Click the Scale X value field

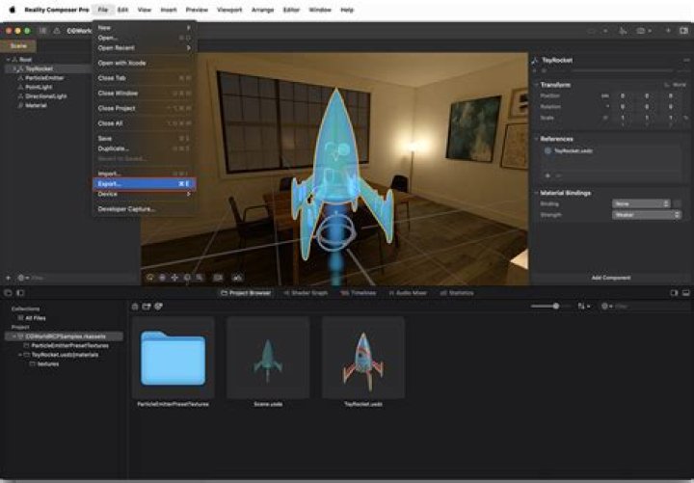[x=623, y=118]
